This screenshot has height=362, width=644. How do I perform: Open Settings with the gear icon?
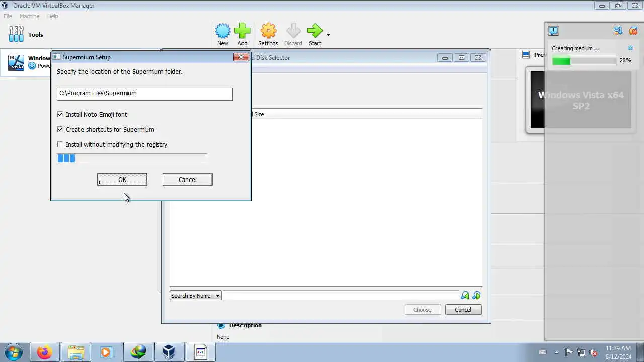coord(268,31)
